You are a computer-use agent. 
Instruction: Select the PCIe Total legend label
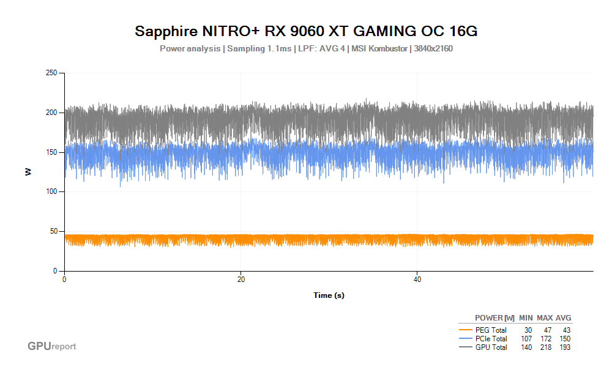point(491,339)
